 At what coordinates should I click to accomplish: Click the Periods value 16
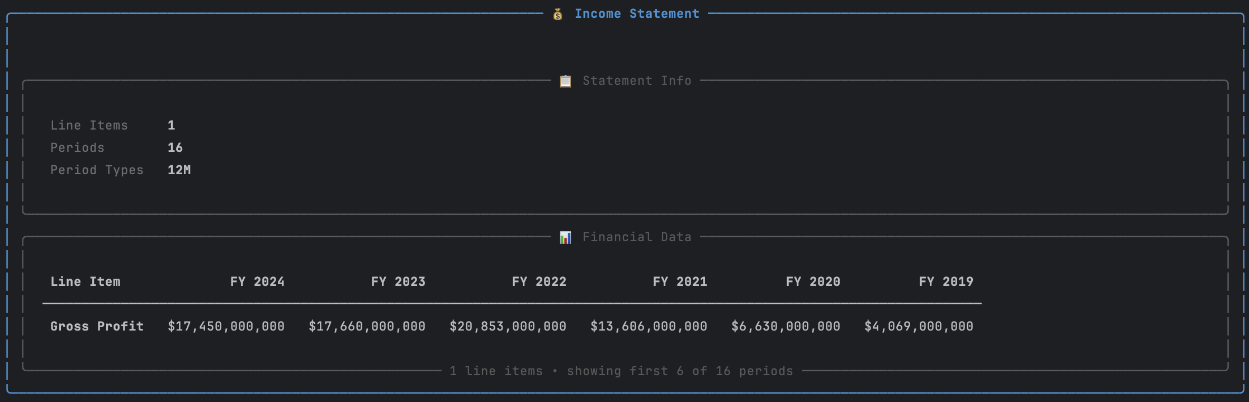[x=175, y=148]
